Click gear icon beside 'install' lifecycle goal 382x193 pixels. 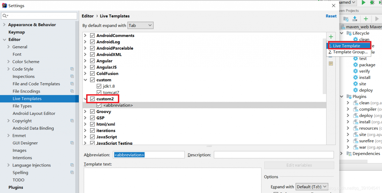[x=355, y=77]
